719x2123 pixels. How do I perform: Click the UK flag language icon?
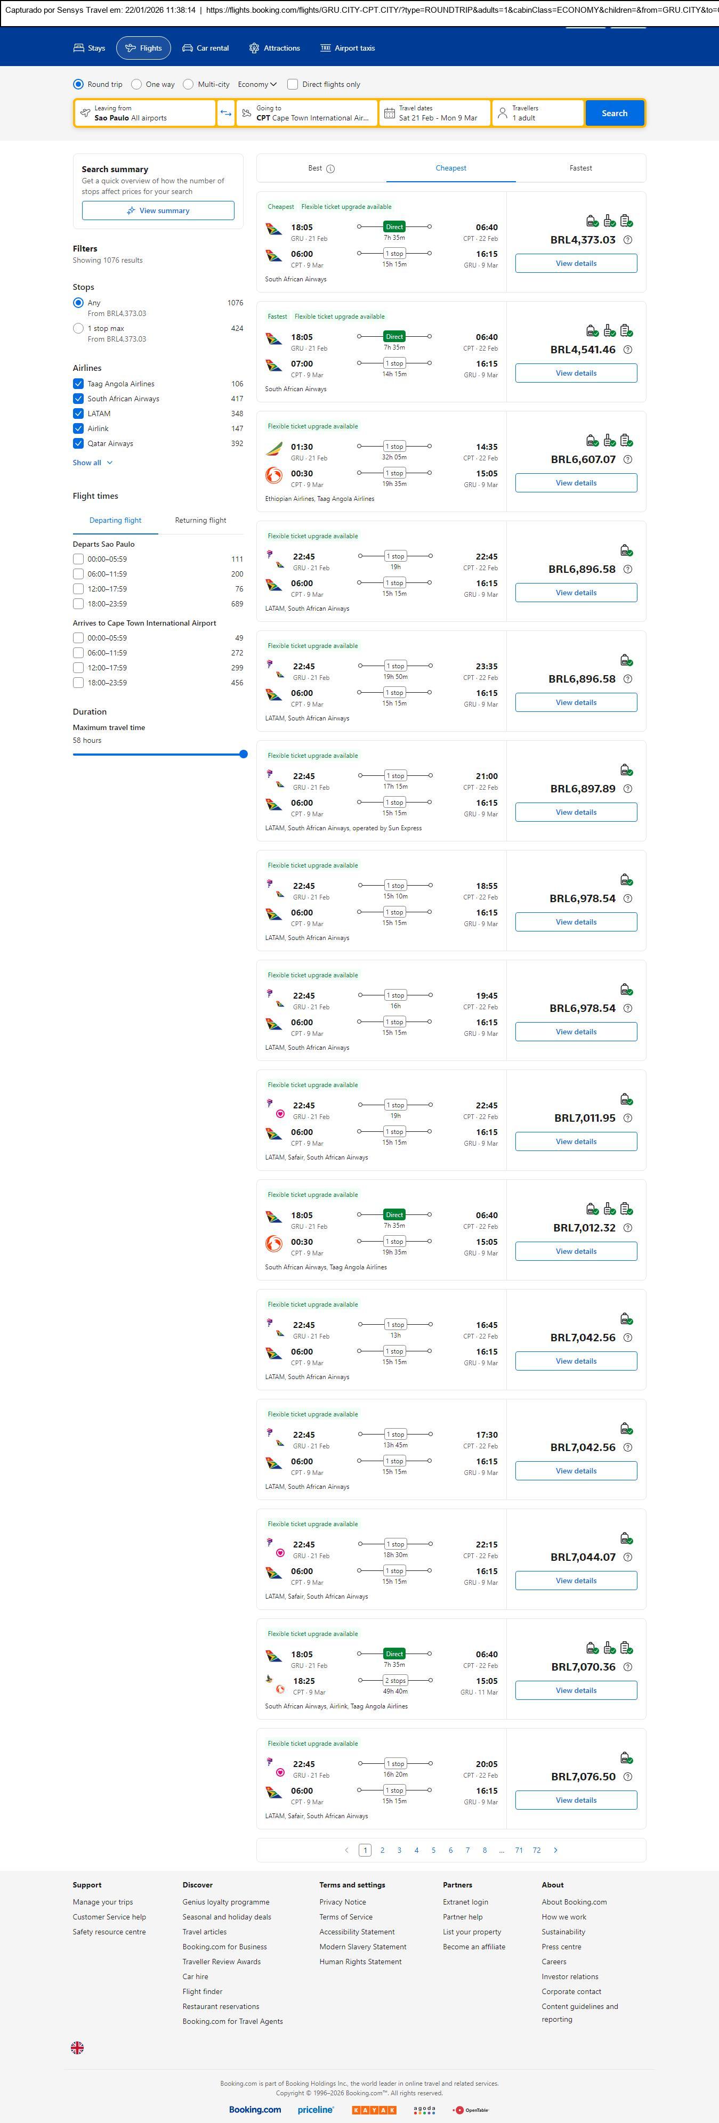click(x=77, y=2047)
